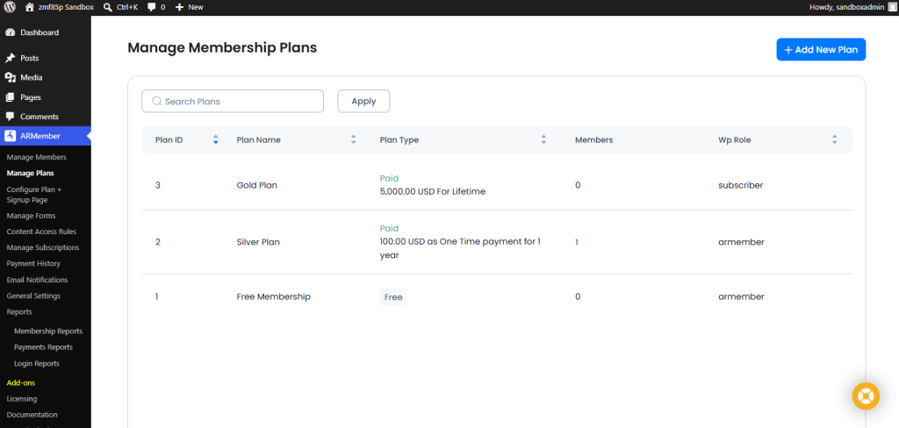Viewport: 899px width, 428px height.
Task: Open the zmf85p Sandbox home icon
Action: click(30, 7)
